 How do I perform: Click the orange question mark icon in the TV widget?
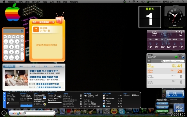(x=36, y=29)
